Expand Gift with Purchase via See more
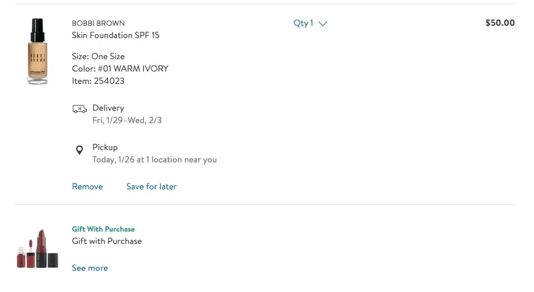 coord(90,268)
